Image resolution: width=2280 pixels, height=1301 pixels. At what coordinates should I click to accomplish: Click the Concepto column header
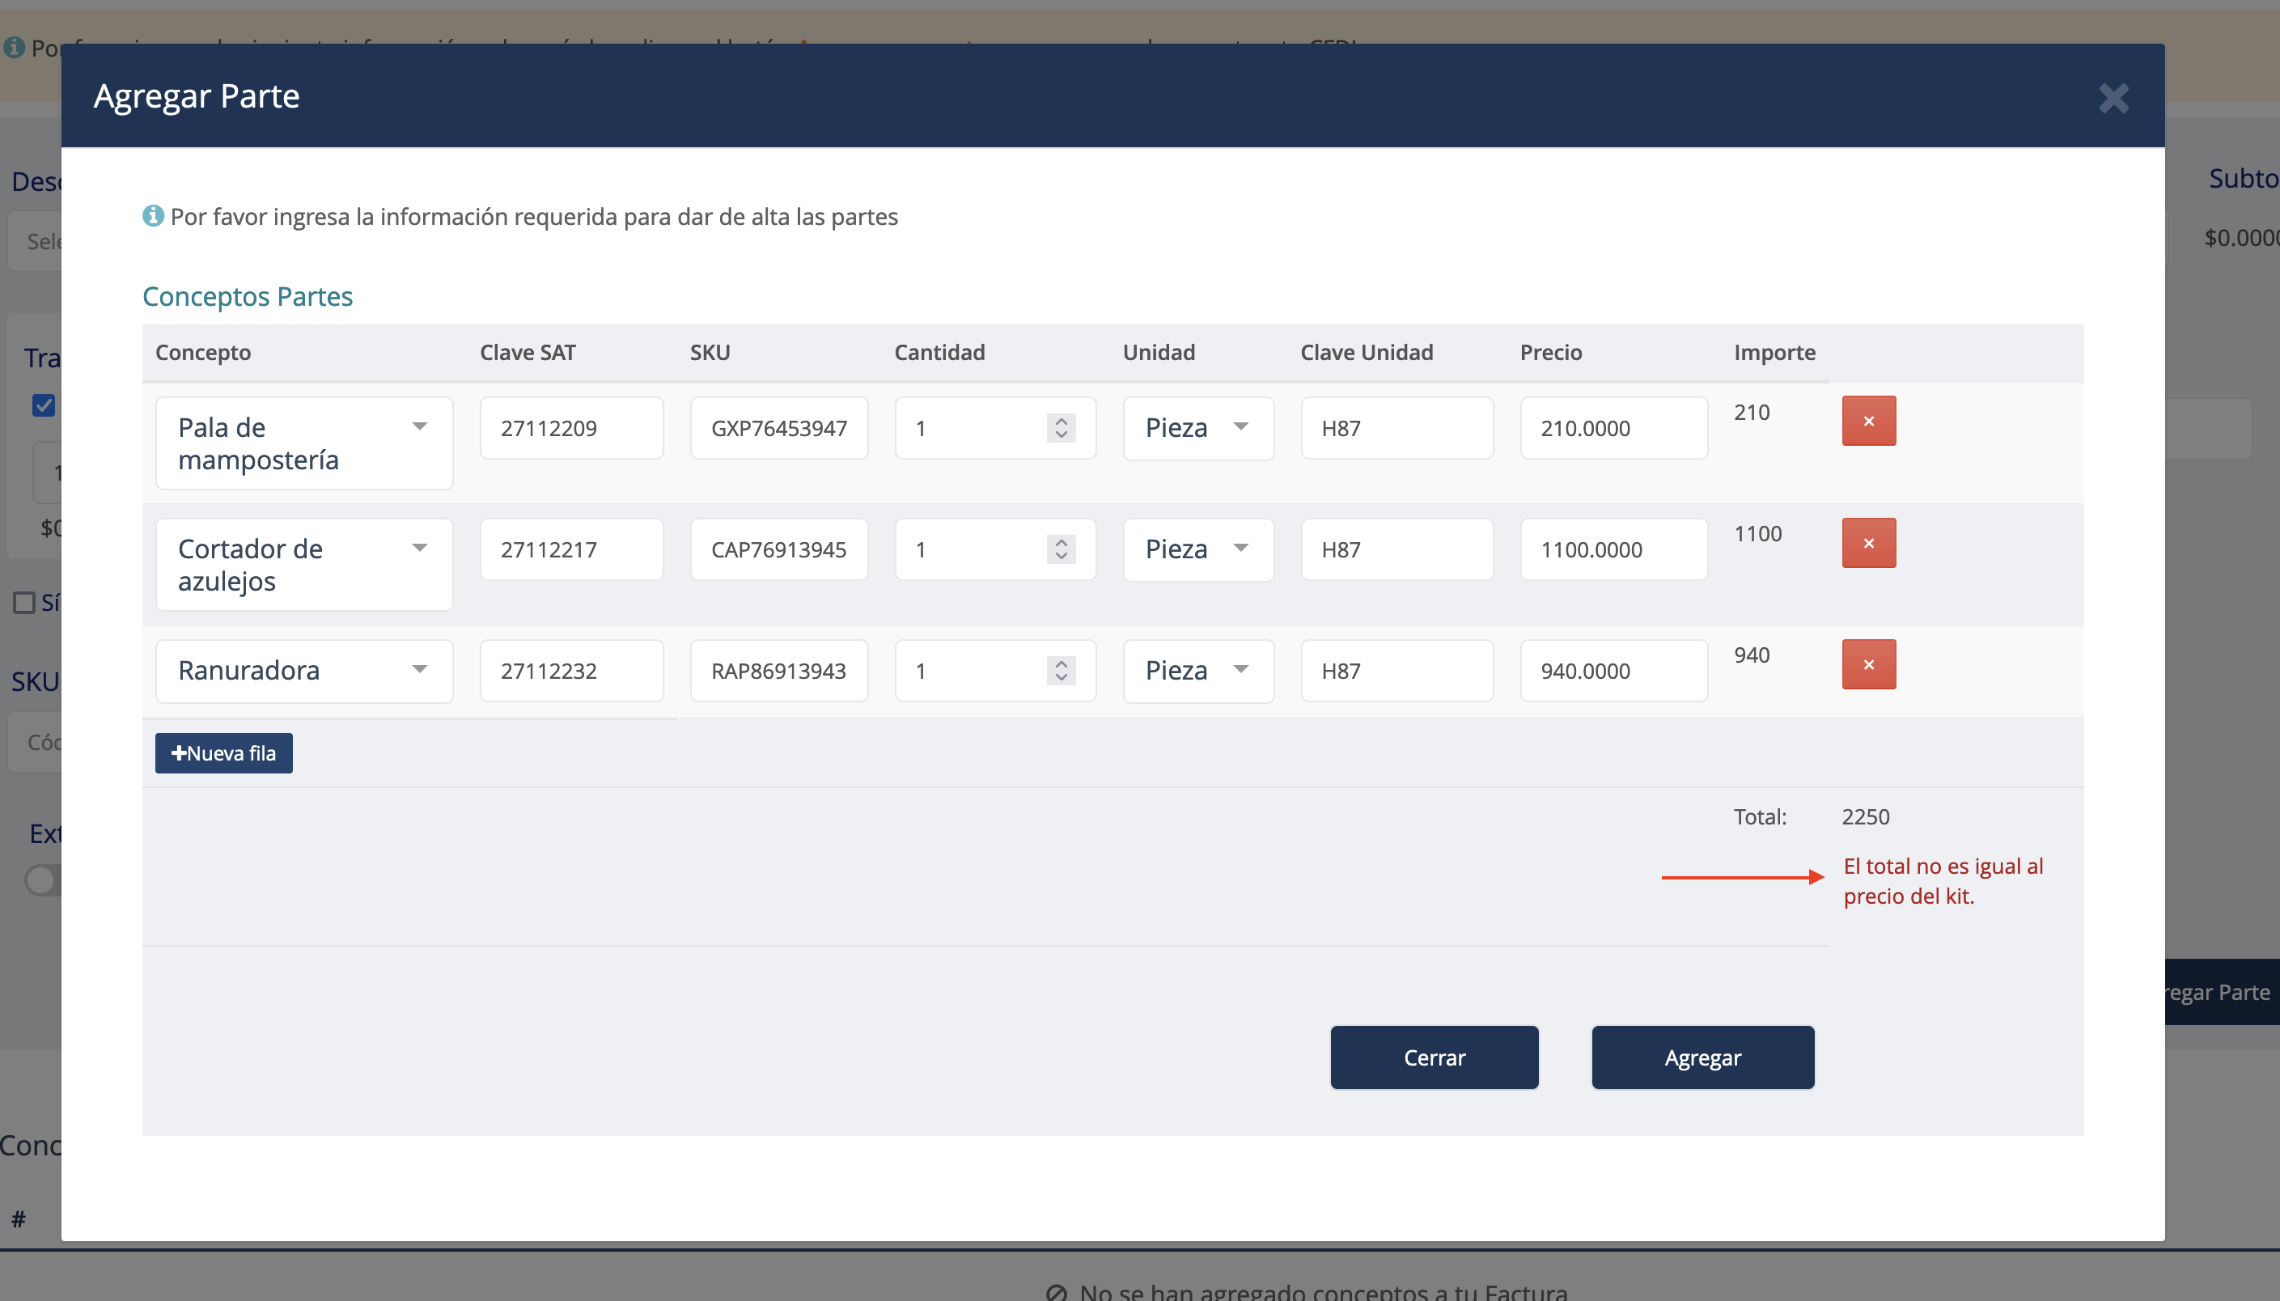(x=203, y=352)
